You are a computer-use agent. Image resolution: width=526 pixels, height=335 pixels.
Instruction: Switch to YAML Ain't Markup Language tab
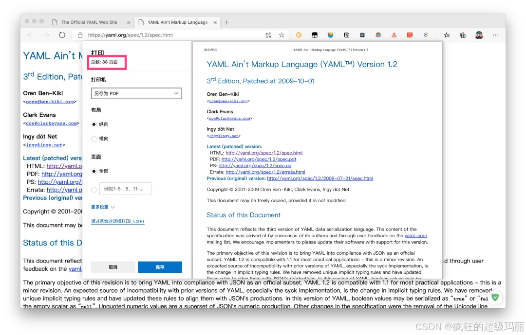177,22
